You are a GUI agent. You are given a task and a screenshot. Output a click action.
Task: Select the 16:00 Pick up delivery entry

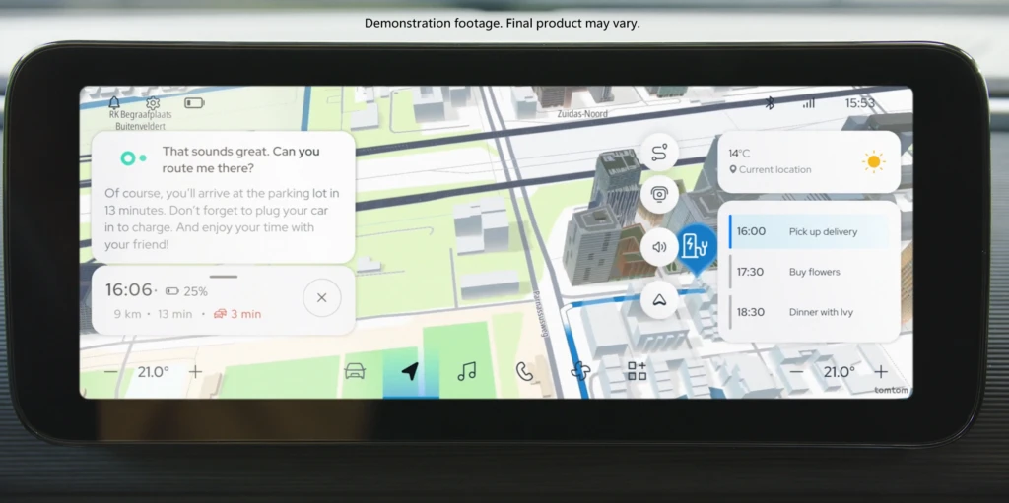point(808,232)
